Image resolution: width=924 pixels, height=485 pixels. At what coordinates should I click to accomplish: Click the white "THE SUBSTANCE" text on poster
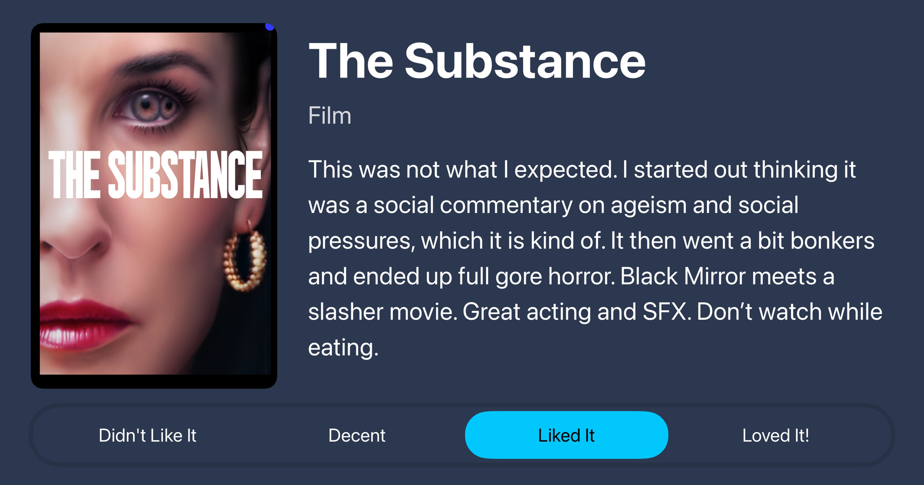coord(155,175)
